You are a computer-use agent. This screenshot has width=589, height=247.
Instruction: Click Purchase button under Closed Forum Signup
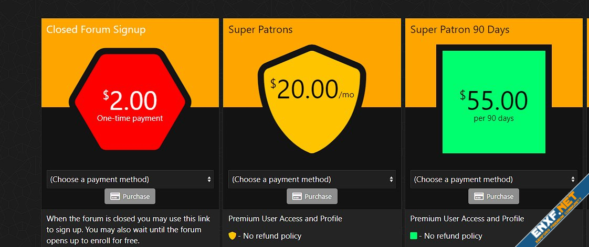[x=130, y=197]
